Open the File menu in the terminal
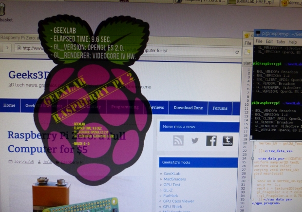This screenshot has width=302, height=212. pos(259,41)
